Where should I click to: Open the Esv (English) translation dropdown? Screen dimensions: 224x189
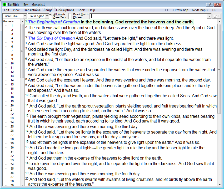coord(47,16)
